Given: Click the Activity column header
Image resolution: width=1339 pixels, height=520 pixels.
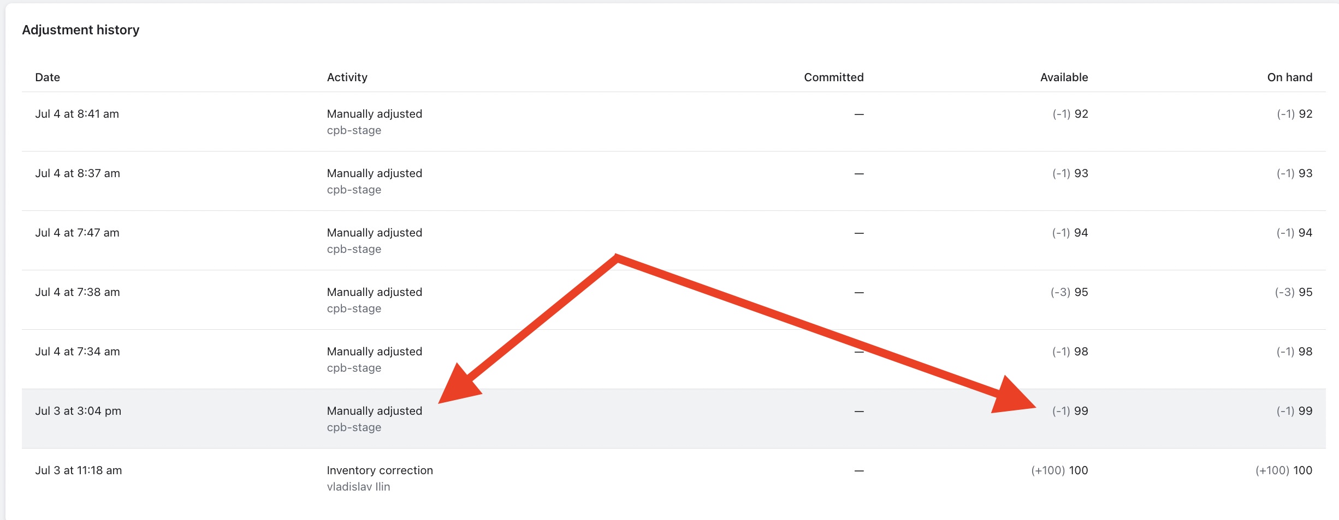Looking at the screenshot, I should tap(347, 77).
